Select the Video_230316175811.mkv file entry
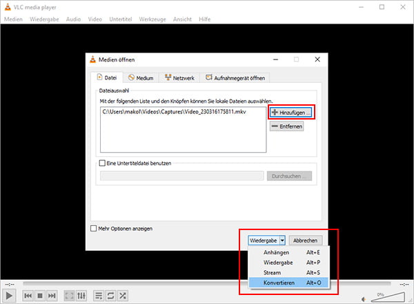 (175, 112)
